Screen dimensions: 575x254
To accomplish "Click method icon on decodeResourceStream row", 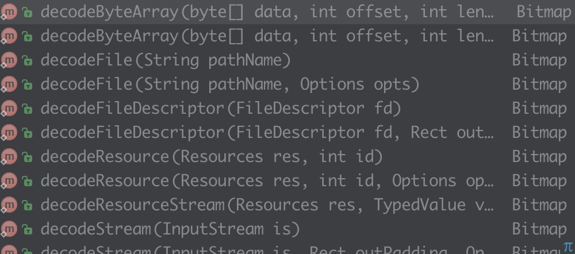I will [8, 205].
